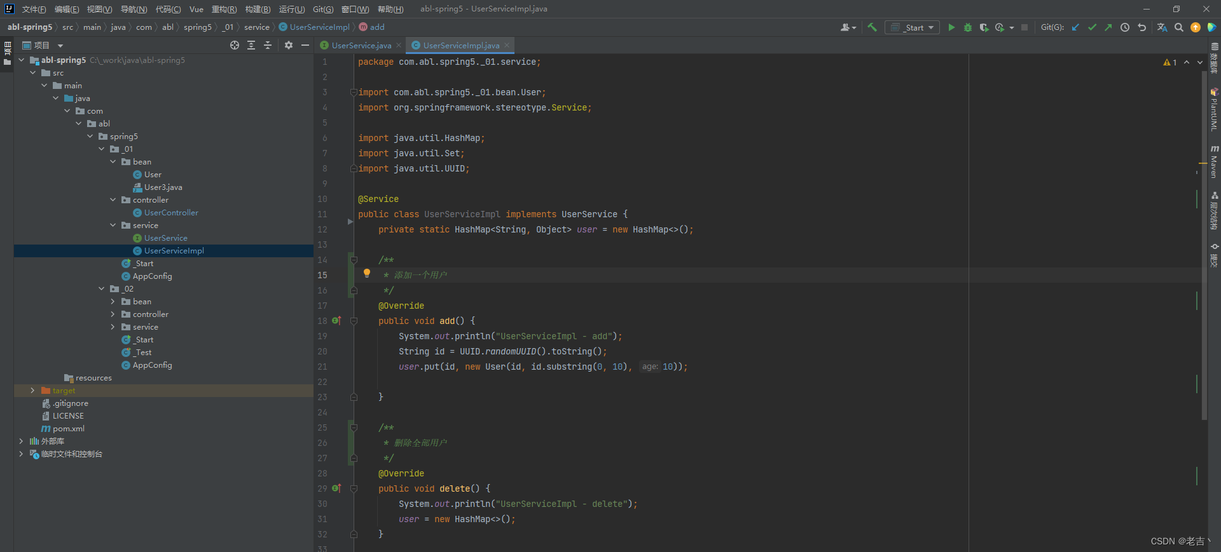Viewport: 1221px width, 552px height.
Task: Go to the previous highlighted problem arrow
Action: pos(1187,62)
